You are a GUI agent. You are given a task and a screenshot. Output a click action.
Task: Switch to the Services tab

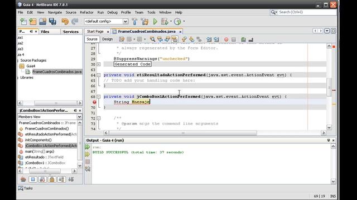(71, 32)
